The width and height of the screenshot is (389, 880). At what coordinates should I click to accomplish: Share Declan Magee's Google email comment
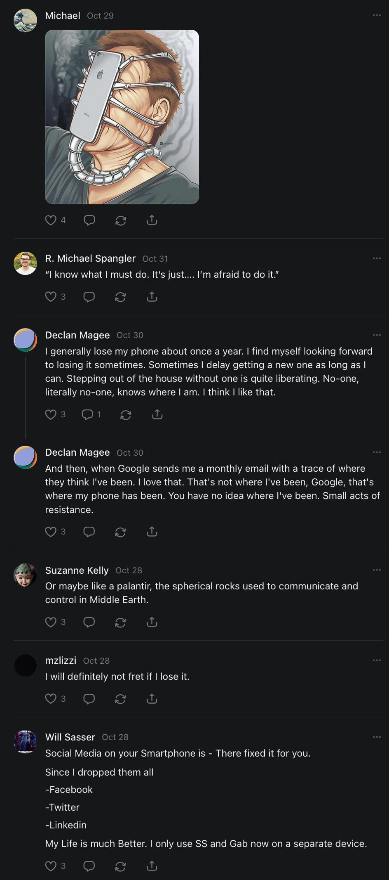click(x=152, y=532)
